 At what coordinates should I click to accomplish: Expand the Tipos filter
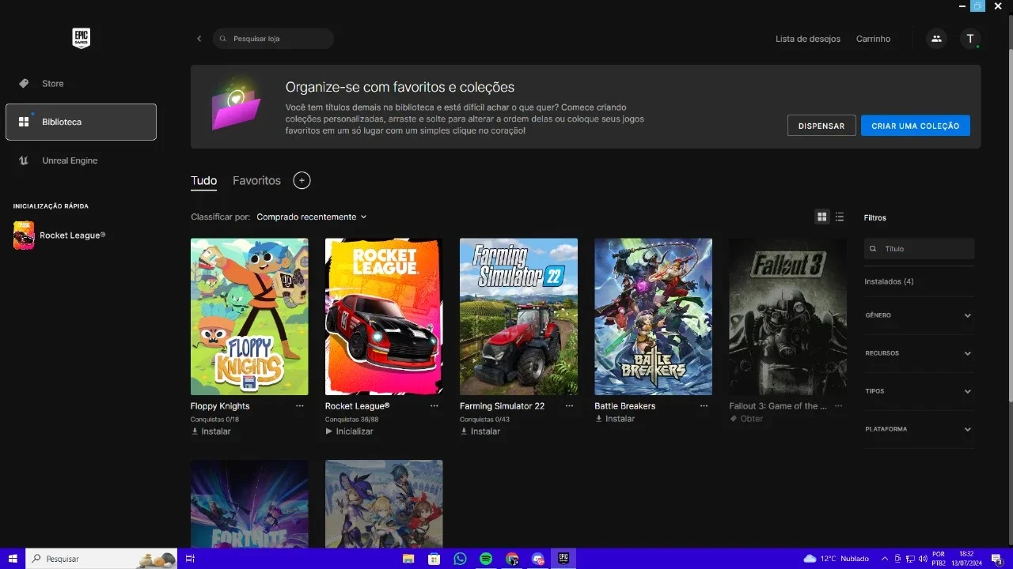click(919, 391)
